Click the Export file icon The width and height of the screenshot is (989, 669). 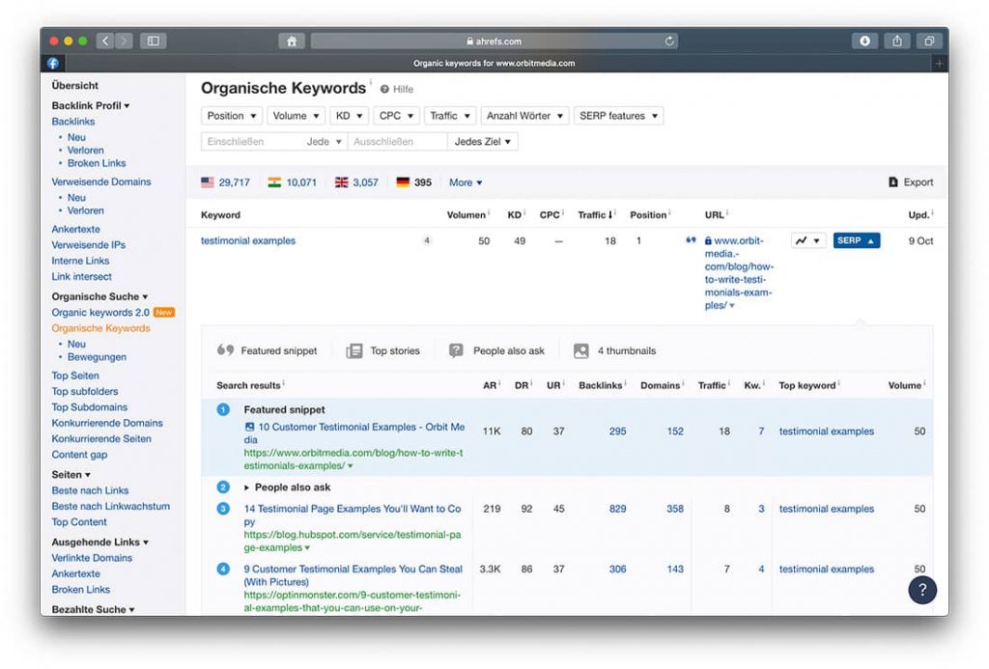point(893,182)
